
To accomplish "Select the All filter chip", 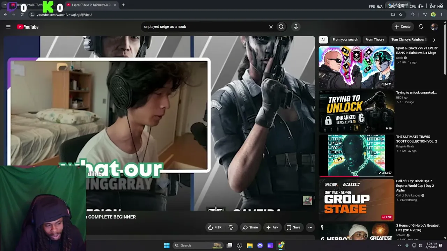I will pyautogui.click(x=323, y=40).
